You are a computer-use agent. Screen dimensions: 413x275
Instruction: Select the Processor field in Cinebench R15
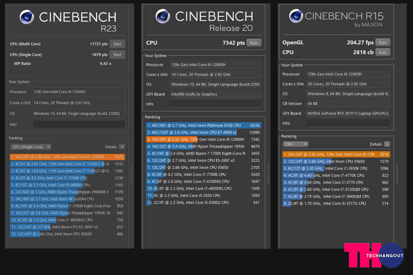tap(348, 74)
